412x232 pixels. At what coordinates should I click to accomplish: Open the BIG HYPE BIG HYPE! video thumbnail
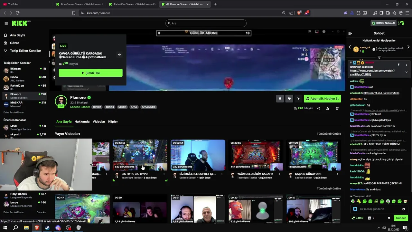pyautogui.click(x=140, y=155)
